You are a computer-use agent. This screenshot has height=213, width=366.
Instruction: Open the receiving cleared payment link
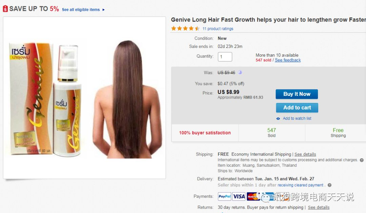pos(300,185)
